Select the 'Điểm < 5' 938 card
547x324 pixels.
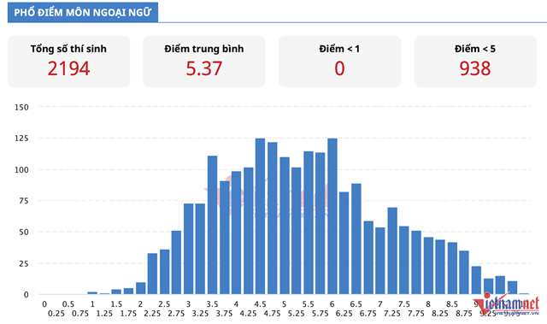(x=475, y=62)
